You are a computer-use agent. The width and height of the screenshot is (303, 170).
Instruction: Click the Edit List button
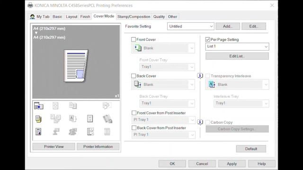237,56
